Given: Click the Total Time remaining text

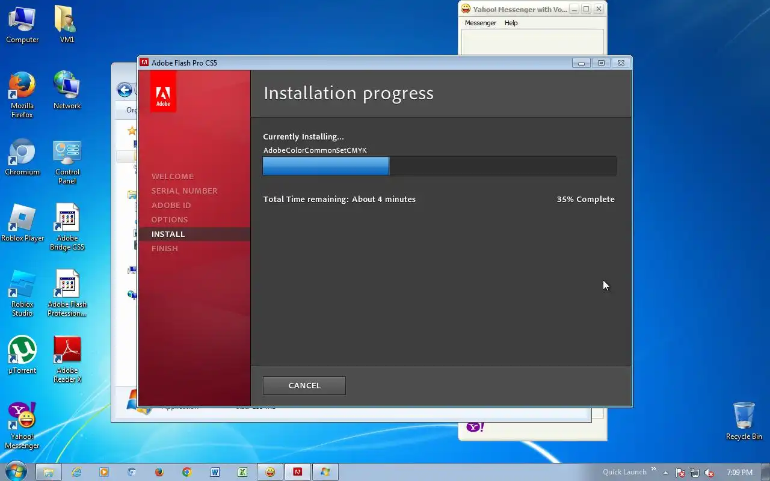Looking at the screenshot, I should click(x=339, y=199).
